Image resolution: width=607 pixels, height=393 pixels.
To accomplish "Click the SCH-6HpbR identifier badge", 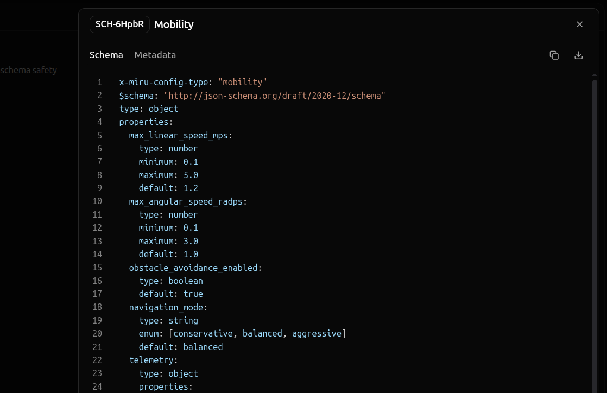I will pyautogui.click(x=119, y=24).
